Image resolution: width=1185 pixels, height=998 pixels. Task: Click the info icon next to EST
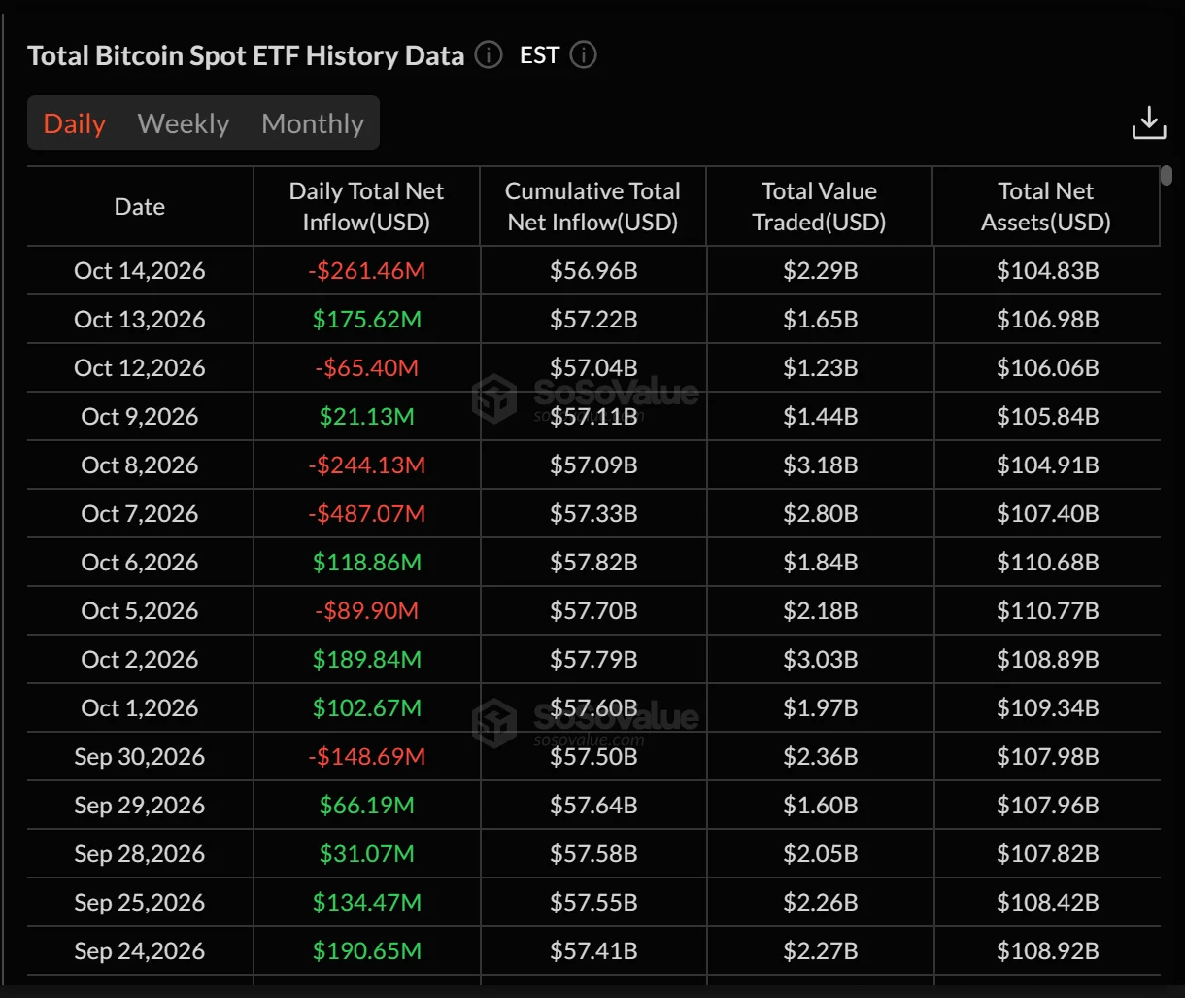pos(583,55)
